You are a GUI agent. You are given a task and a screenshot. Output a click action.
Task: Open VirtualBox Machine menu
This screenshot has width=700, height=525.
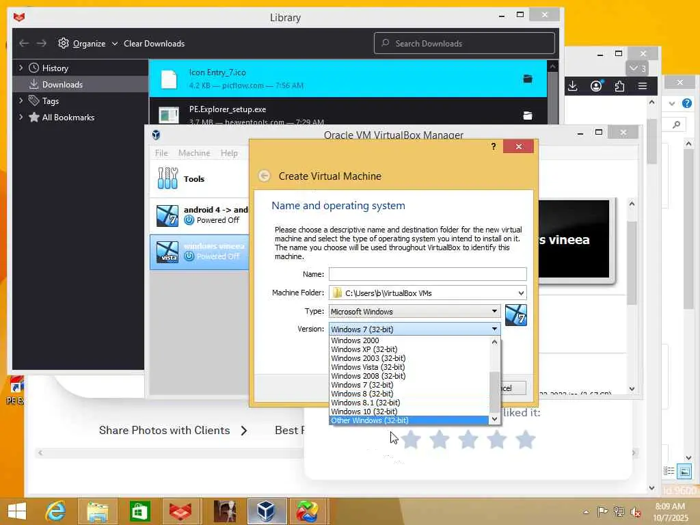click(x=194, y=152)
